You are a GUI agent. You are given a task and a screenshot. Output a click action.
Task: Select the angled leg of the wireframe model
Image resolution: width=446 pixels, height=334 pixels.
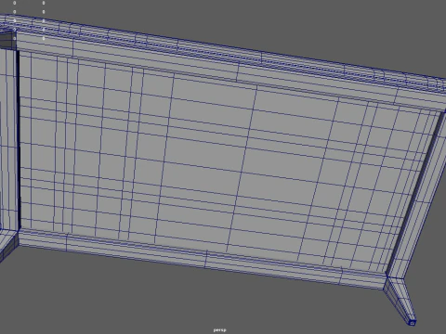click(400, 302)
